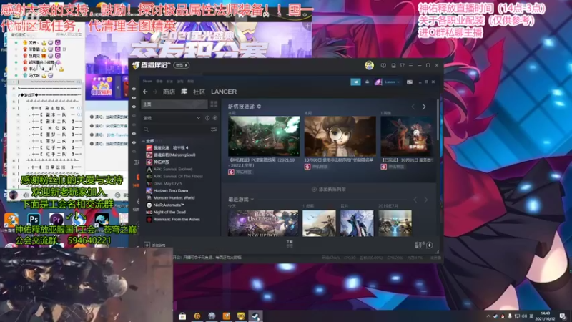Click the shirt skin icon in 直播伴侣 title bar
Screen dimensions: 572x322
pos(402,65)
